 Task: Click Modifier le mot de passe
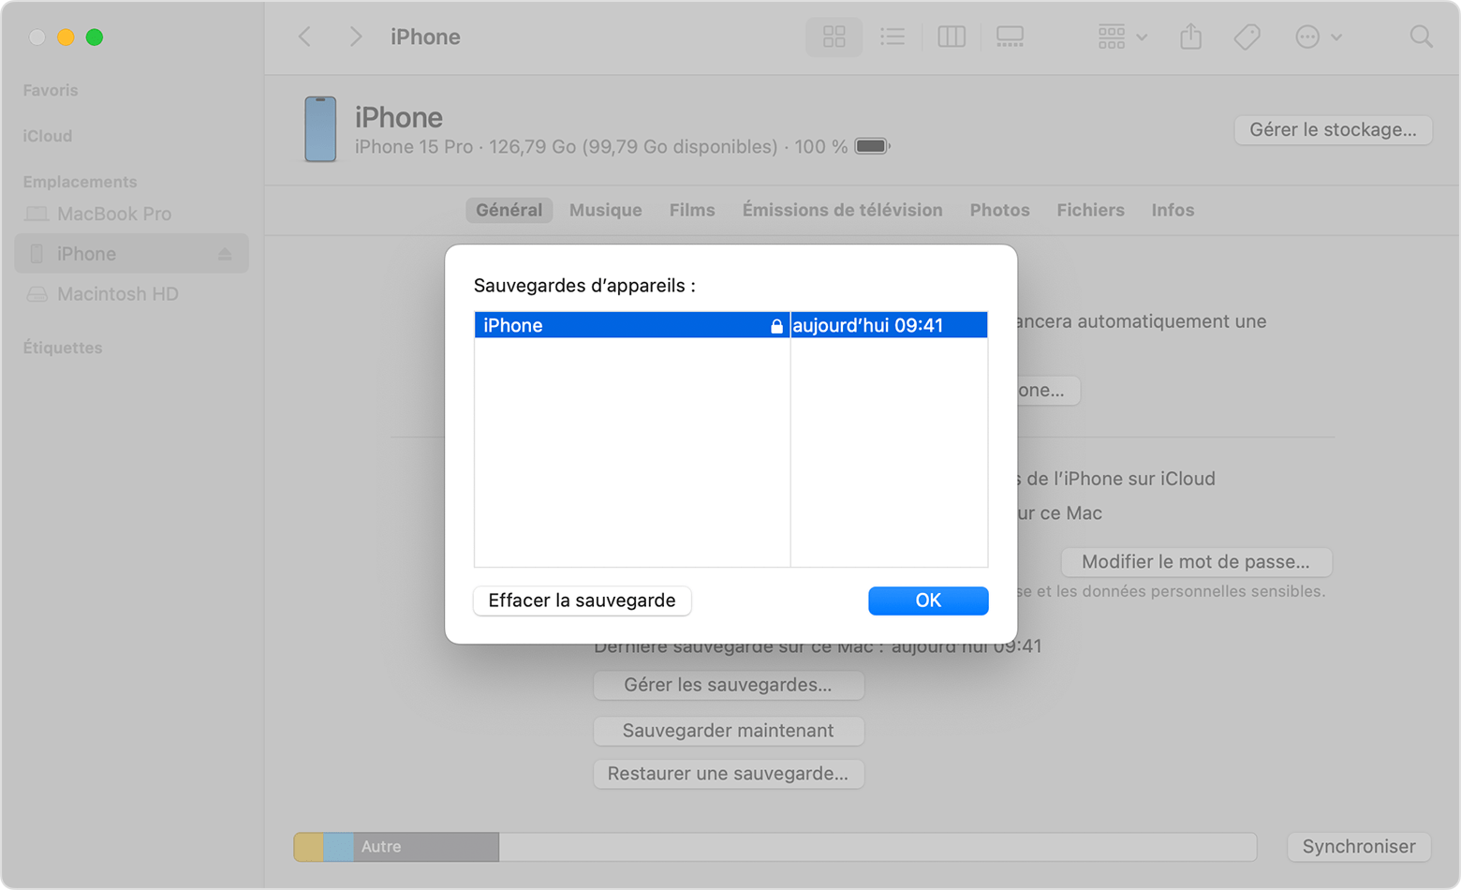[1196, 562]
